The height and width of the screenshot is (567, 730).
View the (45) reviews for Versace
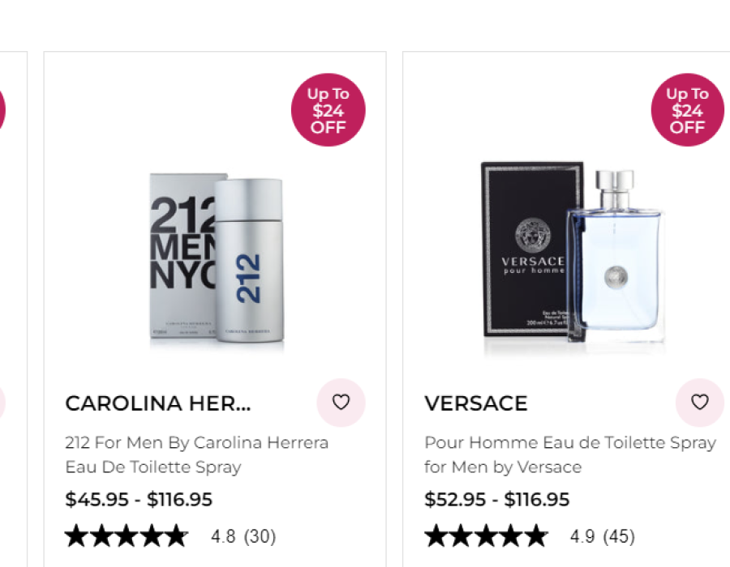pyautogui.click(x=619, y=536)
